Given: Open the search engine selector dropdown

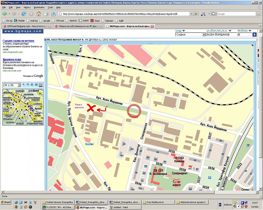Looking at the screenshot, I should click(x=214, y=14).
